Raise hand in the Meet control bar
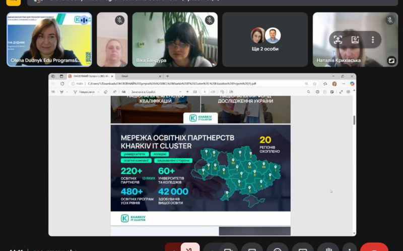The image size is (403, 251). (328, 248)
